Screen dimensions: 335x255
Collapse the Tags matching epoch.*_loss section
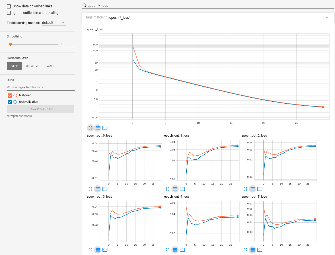point(327,18)
